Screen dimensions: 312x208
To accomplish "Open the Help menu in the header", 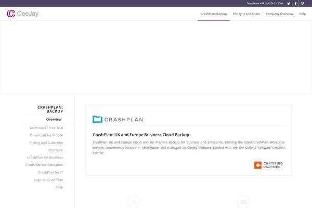I will (302, 14).
